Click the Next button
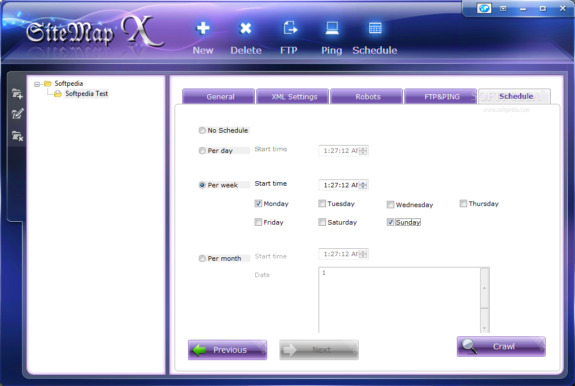The height and width of the screenshot is (386, 575). click(x=319, y=350)
